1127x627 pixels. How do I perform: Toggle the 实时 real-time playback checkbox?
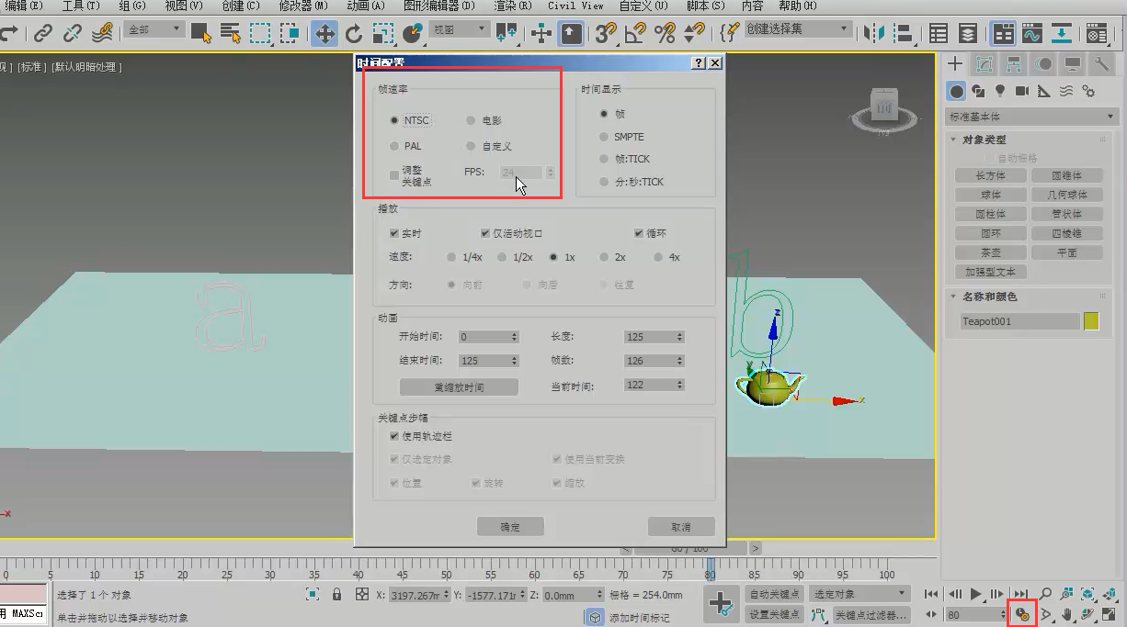pos(394,232)
